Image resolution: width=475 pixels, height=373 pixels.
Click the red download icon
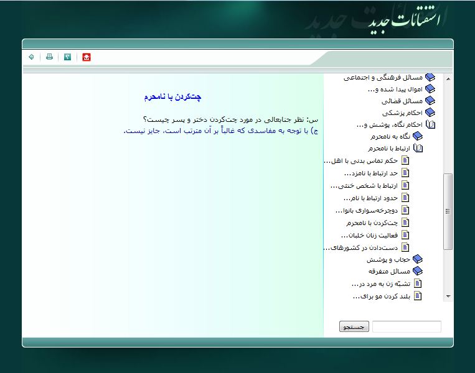point(87,57)
